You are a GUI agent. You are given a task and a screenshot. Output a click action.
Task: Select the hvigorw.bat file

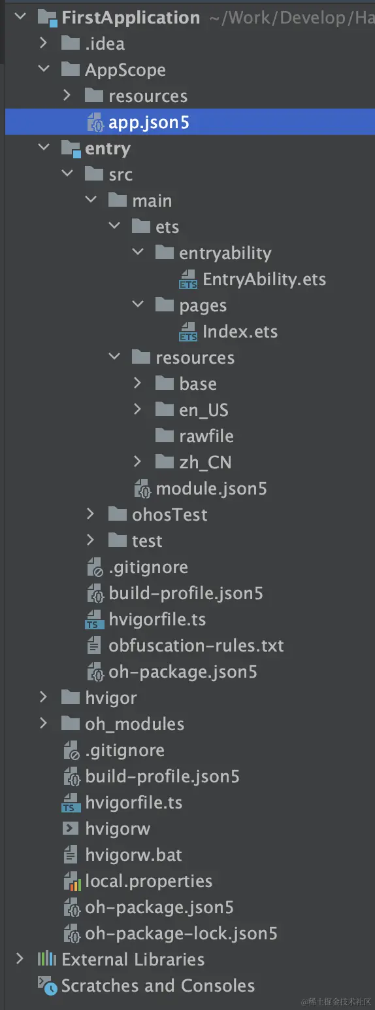(133, 855)
